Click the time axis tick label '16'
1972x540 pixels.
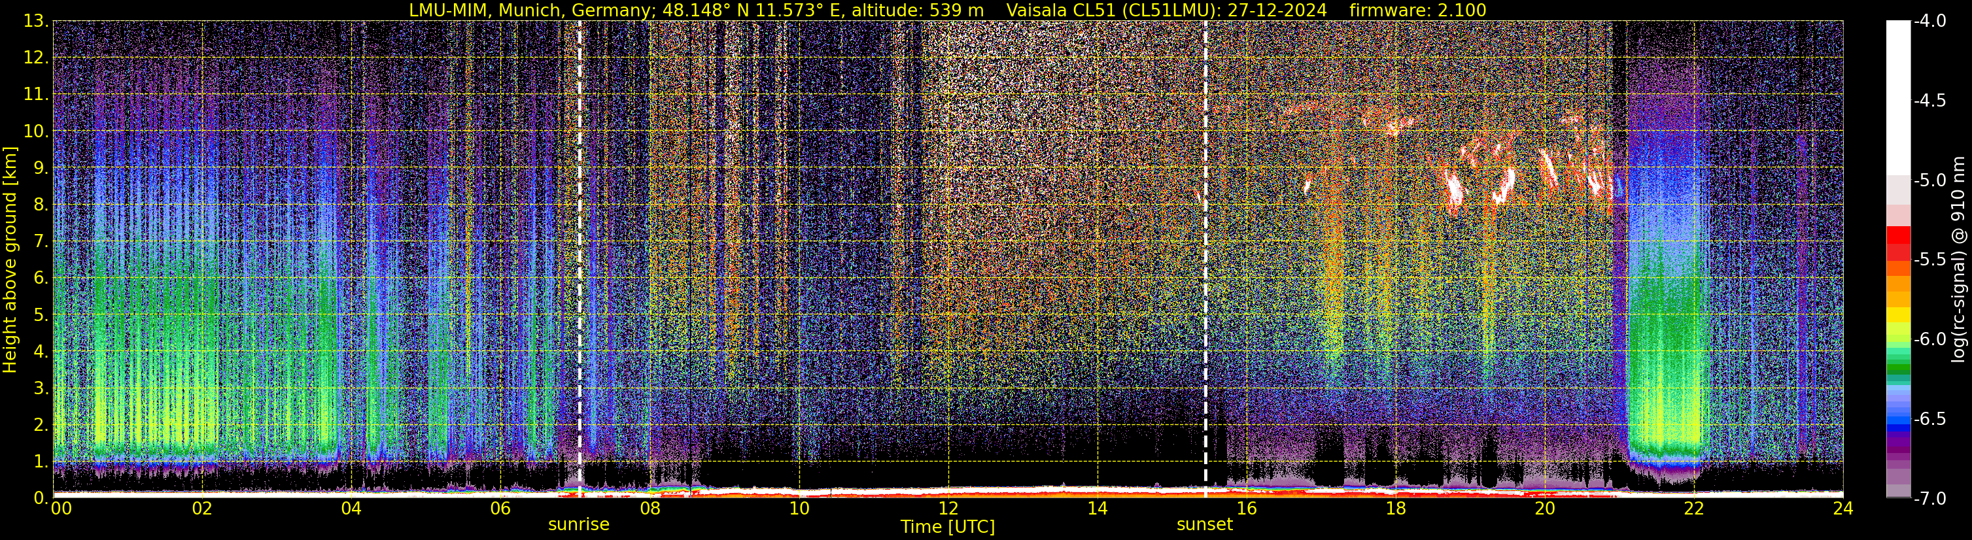pyautogui.click(x=1246, y=509)
